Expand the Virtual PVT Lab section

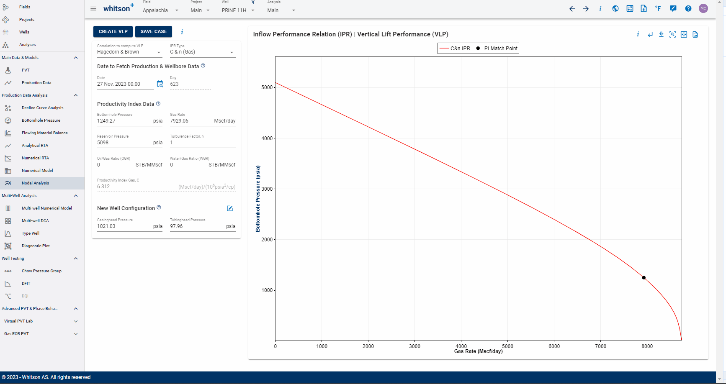click(x=76, y=321)
